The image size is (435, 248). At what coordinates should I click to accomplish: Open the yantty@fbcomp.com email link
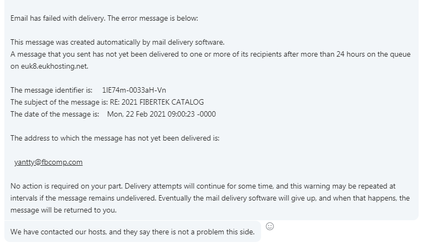coord(49,162)
